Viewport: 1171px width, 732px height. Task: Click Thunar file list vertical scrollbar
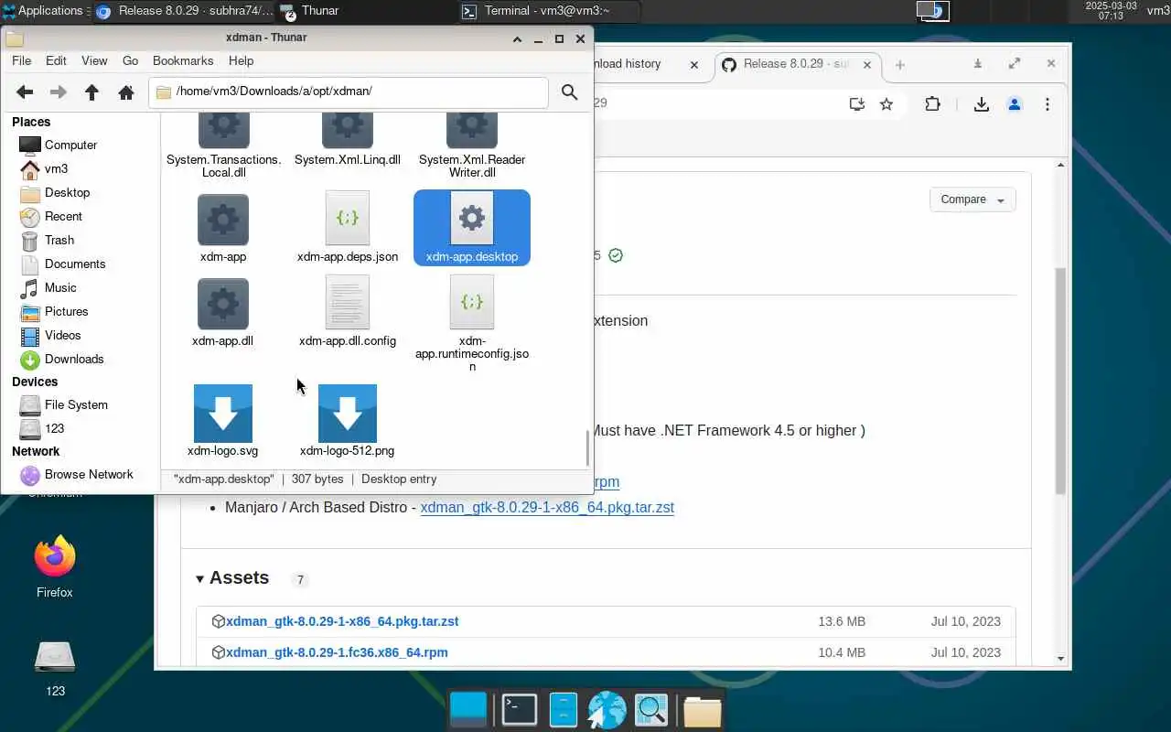588,447
